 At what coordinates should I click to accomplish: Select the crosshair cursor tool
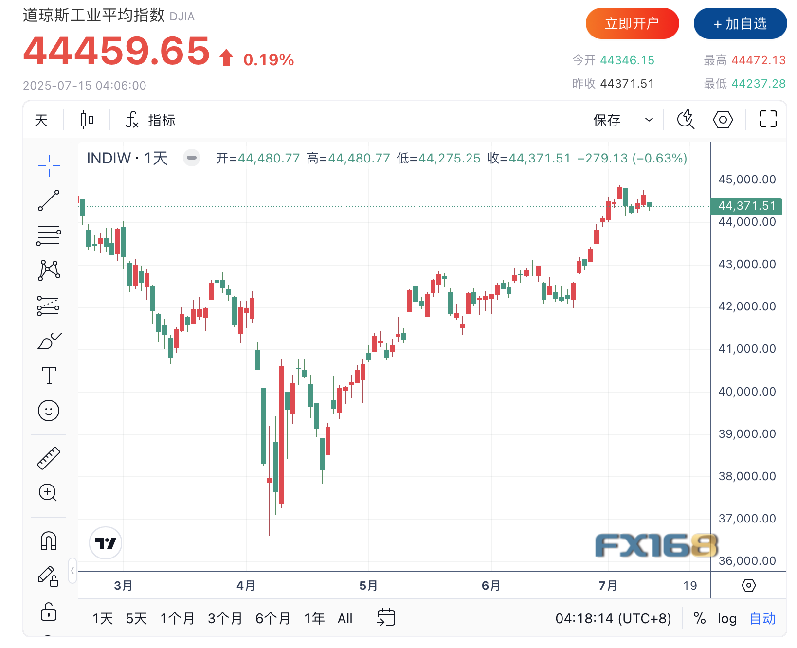tap(49, 166)
